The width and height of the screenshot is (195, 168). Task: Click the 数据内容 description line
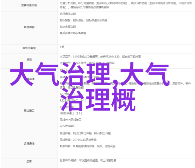point(87,146)
